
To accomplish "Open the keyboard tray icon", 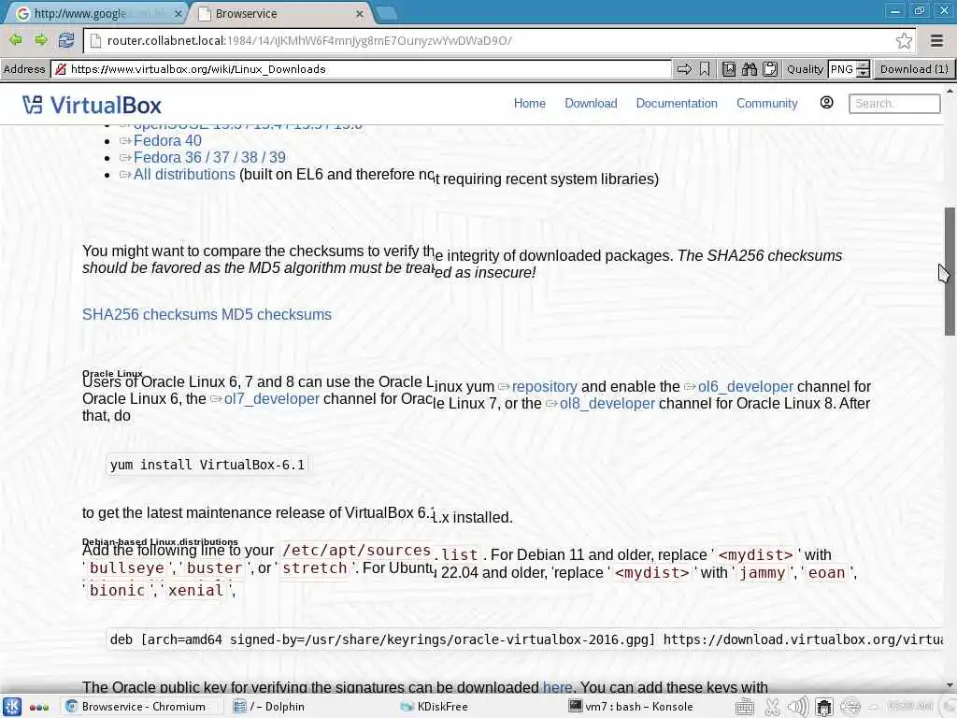I will pyautogui.click(x=744, y=707).
